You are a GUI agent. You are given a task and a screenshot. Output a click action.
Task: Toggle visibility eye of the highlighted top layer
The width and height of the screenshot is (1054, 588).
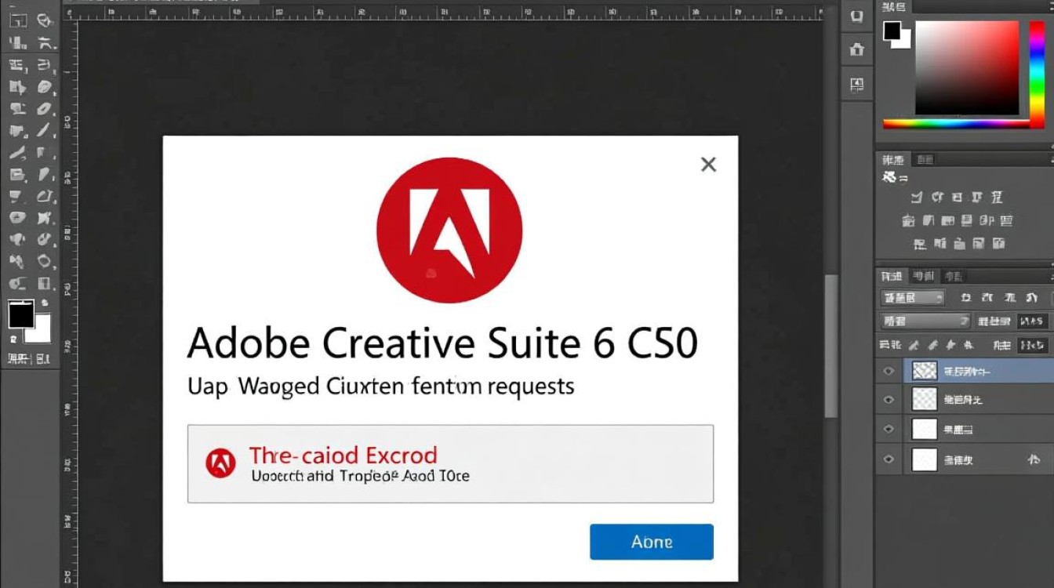[x=889, y=371]
